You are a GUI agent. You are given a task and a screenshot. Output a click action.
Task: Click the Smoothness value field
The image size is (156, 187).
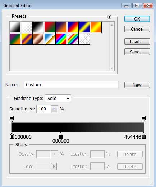[43, 109]
